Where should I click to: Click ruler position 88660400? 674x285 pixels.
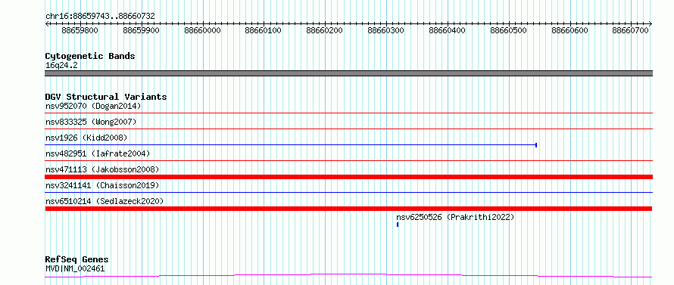pos(447,30)
